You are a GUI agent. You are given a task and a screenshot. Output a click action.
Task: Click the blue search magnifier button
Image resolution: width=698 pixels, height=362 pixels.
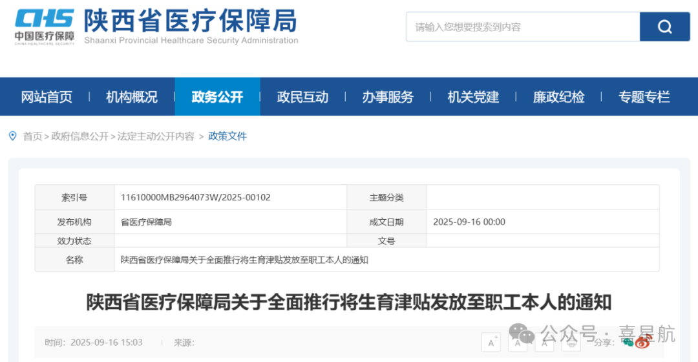click(x=664, y=27)
